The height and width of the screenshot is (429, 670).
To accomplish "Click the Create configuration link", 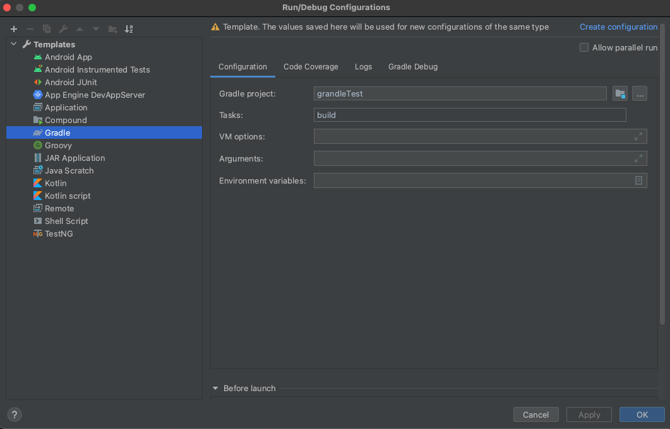I will 618,27.
